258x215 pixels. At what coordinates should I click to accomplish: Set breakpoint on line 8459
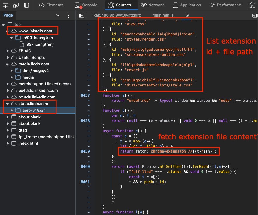pos(85,151)
